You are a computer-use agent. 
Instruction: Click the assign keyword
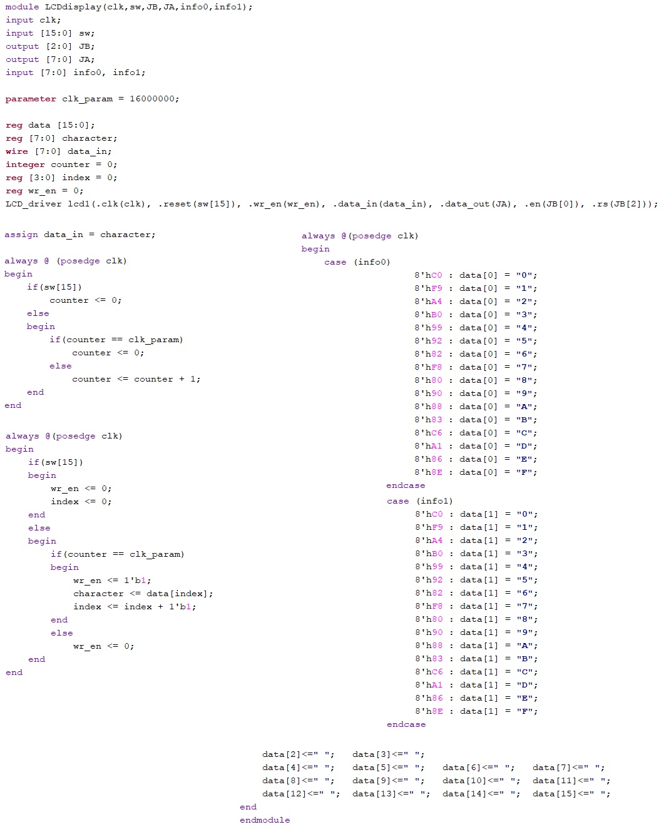(21, 235)
